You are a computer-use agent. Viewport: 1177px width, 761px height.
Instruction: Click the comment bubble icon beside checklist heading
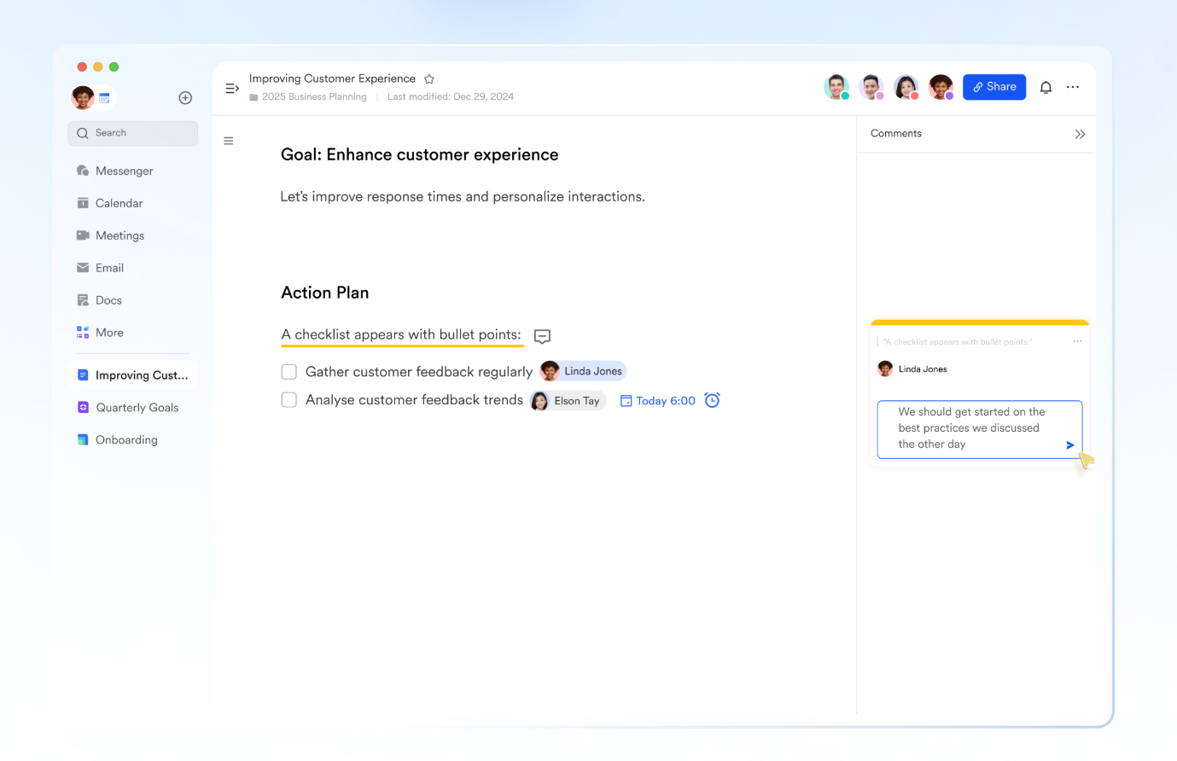pos(542,336)
